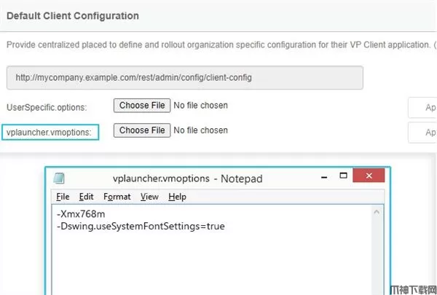The width and height of the screenshot is (437, 295).
Task: Choose a file for vplauncher.vmoptions
Action: [x=142, y=130]
